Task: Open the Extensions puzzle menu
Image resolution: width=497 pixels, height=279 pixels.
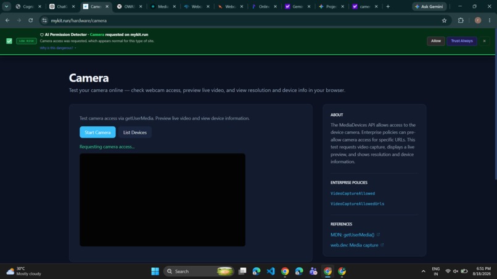Action: pos(461,20)
